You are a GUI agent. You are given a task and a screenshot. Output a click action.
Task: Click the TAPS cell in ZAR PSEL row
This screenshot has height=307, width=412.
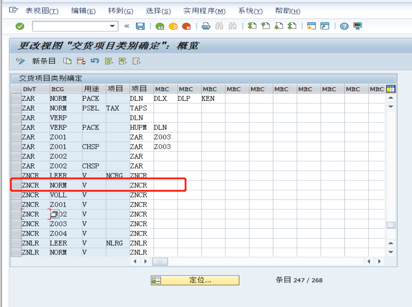142,108
